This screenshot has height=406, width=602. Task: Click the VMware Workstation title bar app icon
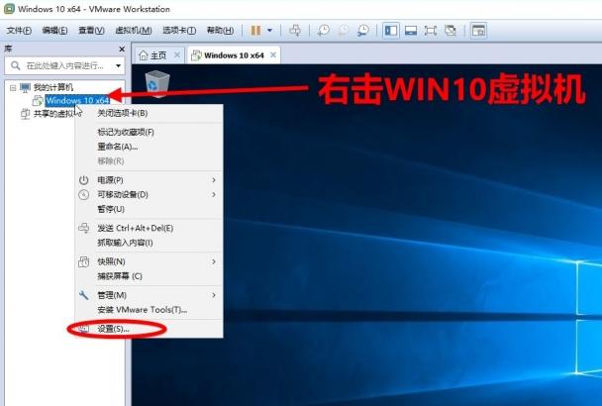pos(9,9)
